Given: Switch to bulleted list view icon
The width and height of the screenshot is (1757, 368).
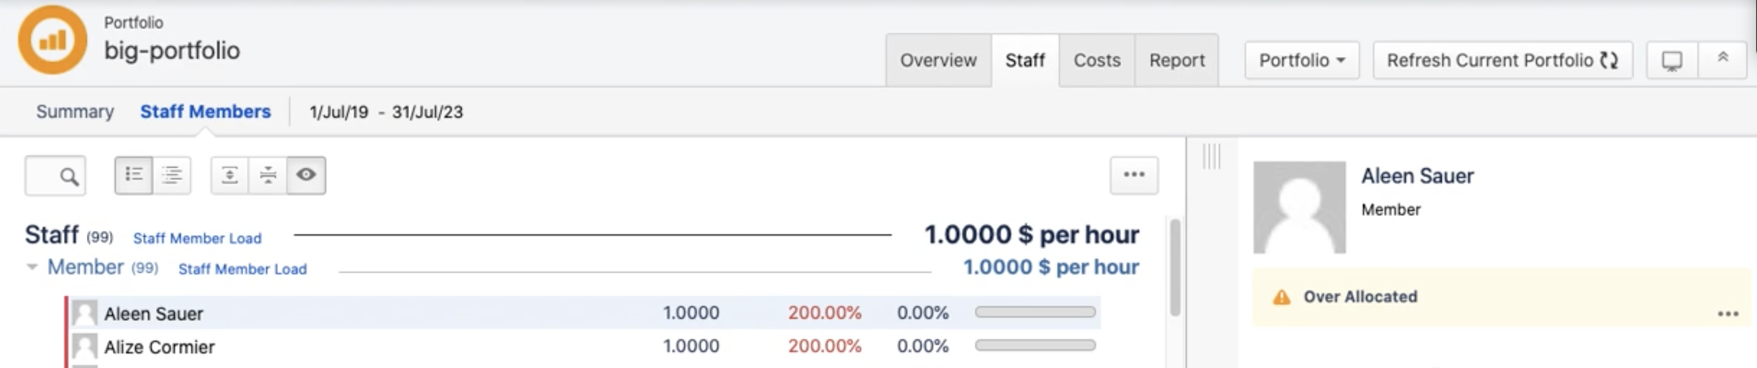Looking at the screenshot, I should coord(134,175).
